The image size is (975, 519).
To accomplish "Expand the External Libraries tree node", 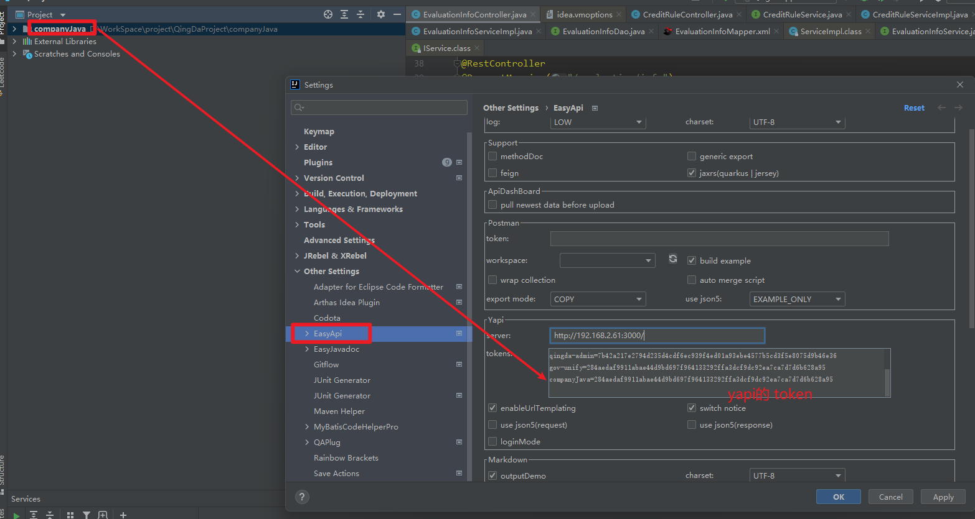I will click(x=14, y=42).
